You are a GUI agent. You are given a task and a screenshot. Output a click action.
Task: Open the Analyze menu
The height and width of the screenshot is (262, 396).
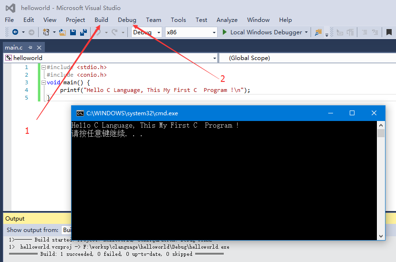click(227, 20)
